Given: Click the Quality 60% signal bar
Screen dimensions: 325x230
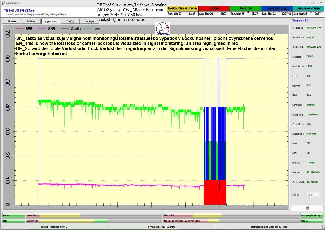Looking at the screenshot, I should click(x=94, y=221).
